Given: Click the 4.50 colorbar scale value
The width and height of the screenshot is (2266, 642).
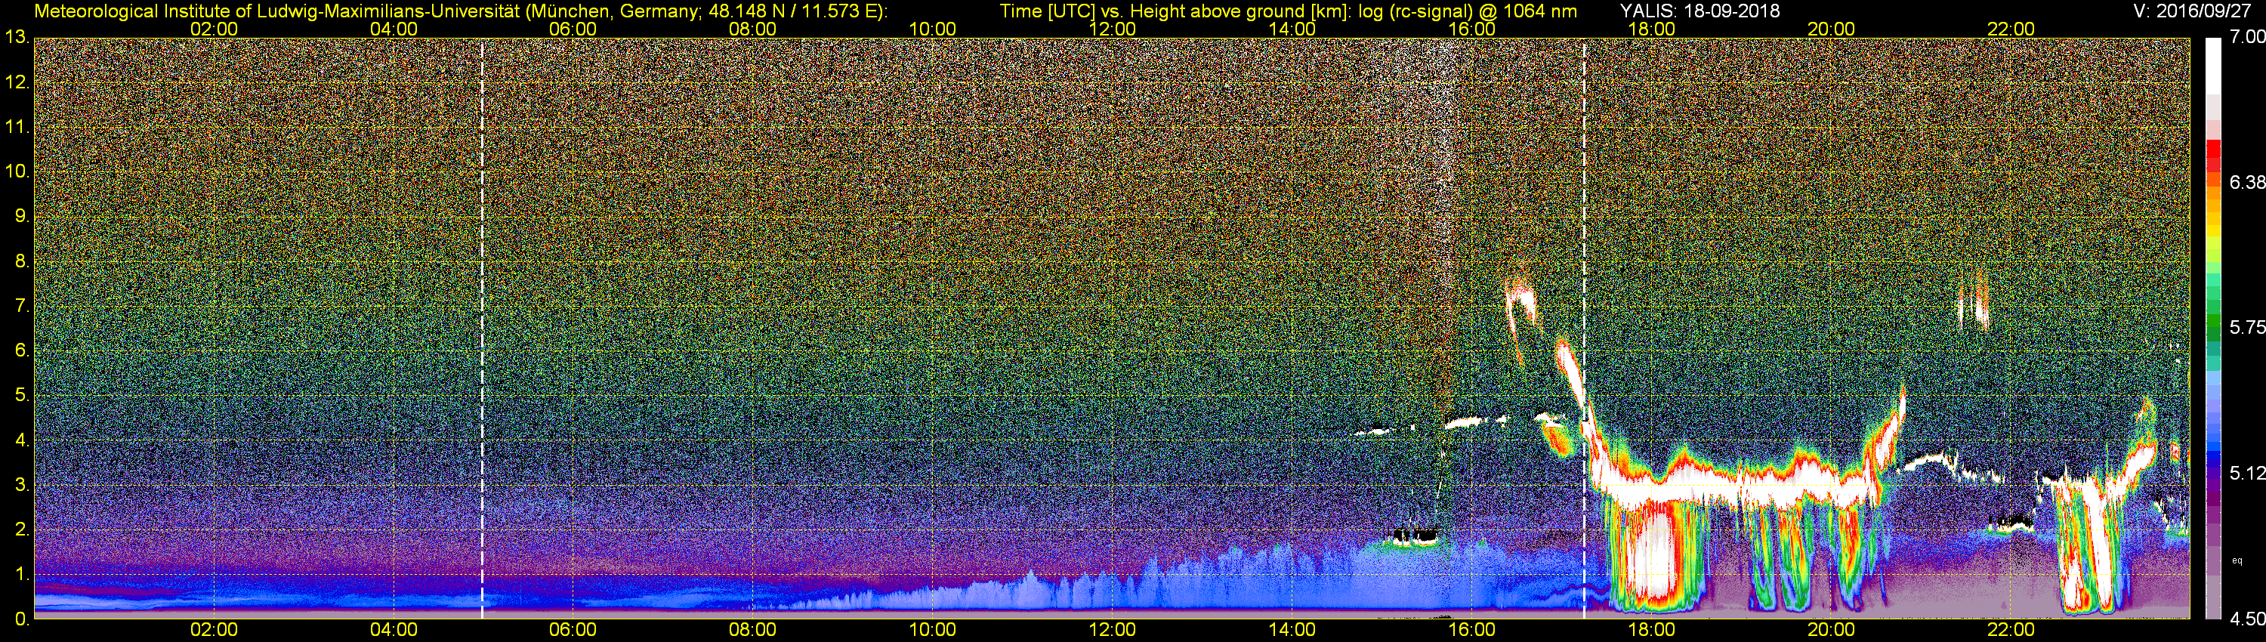Looking at the screenshot, I should 2248,619.
